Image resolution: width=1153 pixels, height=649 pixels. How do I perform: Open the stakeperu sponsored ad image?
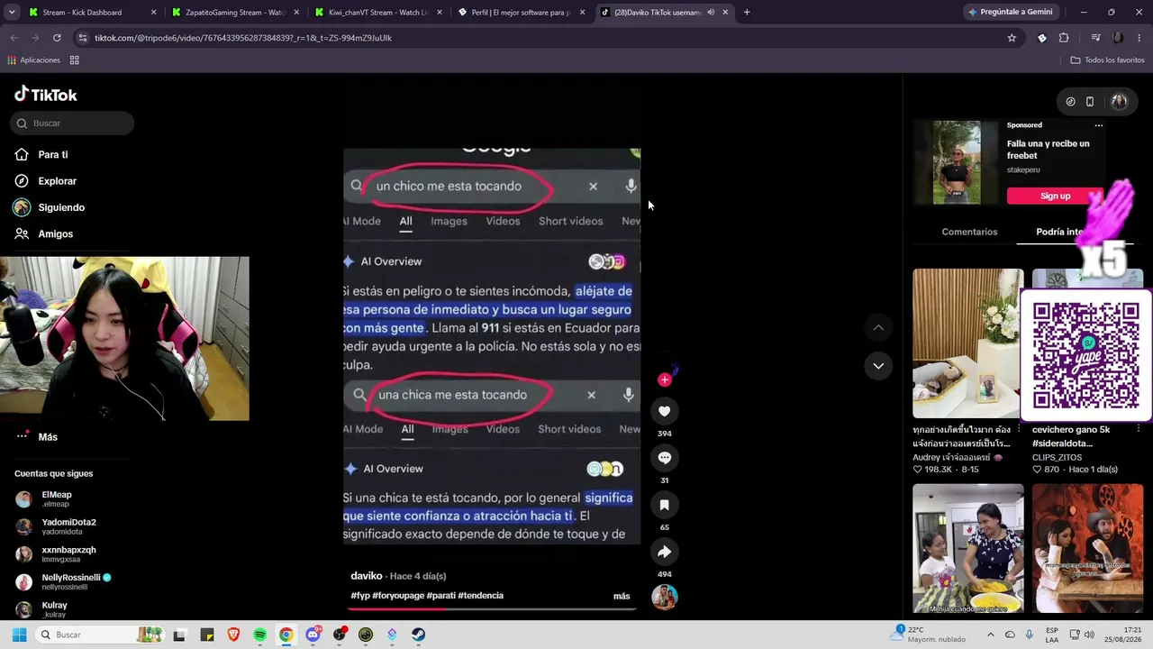pyautogui.click(x=957, y=162)
